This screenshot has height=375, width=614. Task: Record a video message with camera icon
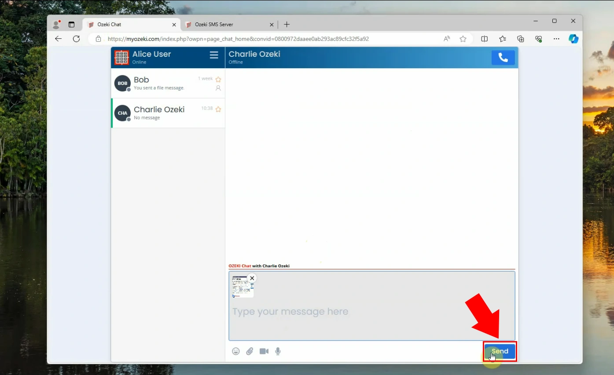coord(264,351)
